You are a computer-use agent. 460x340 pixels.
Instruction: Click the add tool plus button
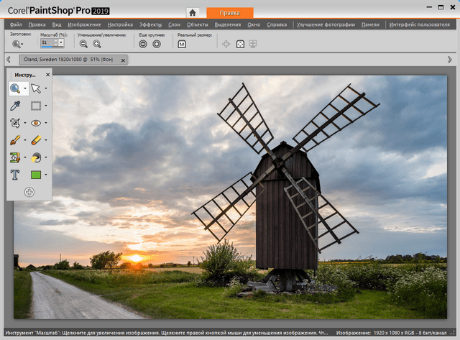[29, 191]
